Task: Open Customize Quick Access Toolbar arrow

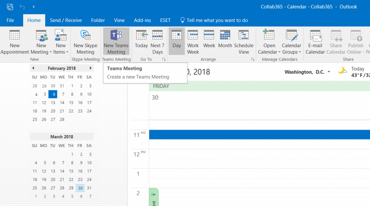Action: (x=34, y=7)
